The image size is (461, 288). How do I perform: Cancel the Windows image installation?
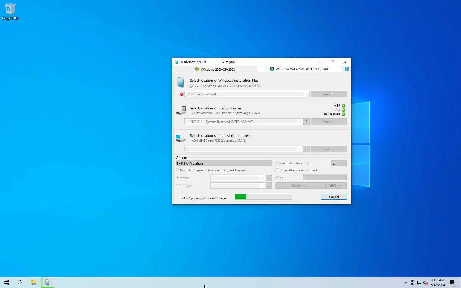tap(334, 197)
